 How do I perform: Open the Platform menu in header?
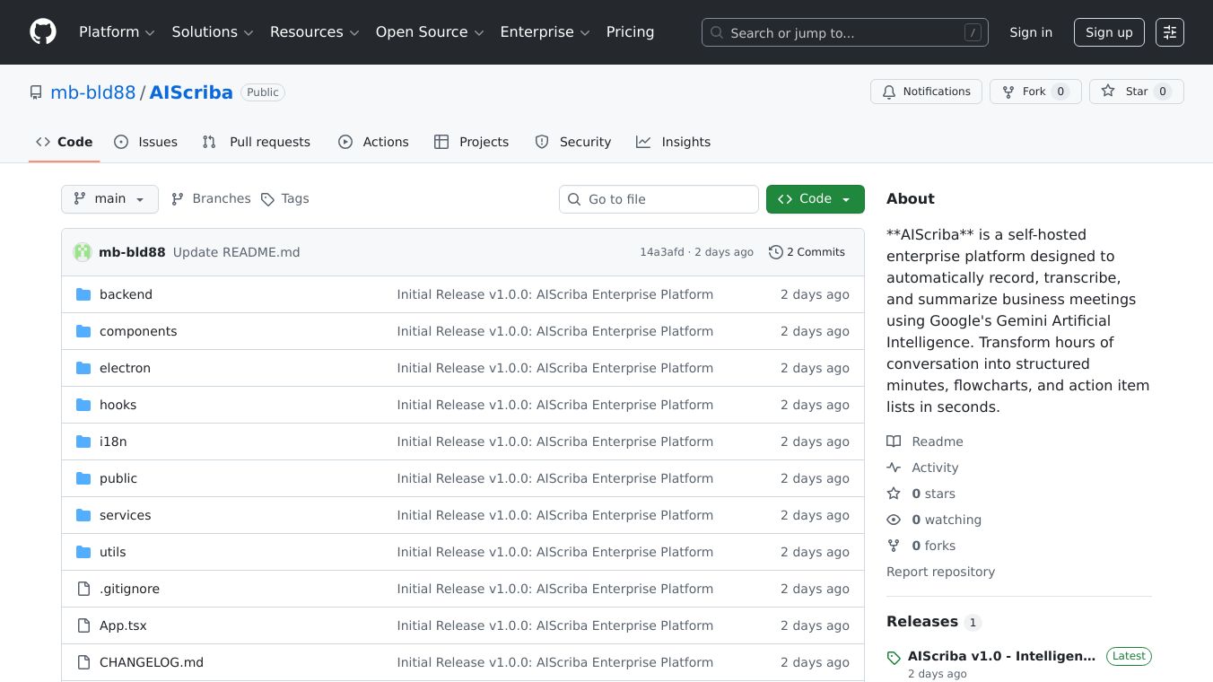coord(117,32)
